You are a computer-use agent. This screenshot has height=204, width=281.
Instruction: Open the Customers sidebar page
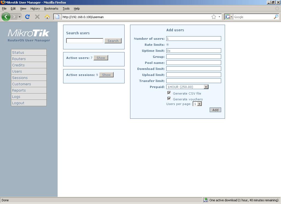click(29, 84)
